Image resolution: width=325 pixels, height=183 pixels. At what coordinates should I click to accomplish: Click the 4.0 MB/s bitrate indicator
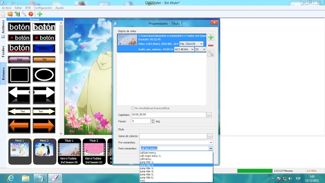coord(311,171)
